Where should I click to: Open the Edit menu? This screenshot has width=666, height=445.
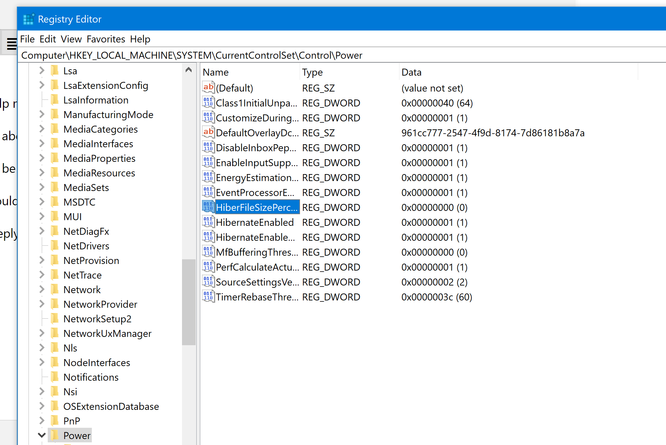48,39
